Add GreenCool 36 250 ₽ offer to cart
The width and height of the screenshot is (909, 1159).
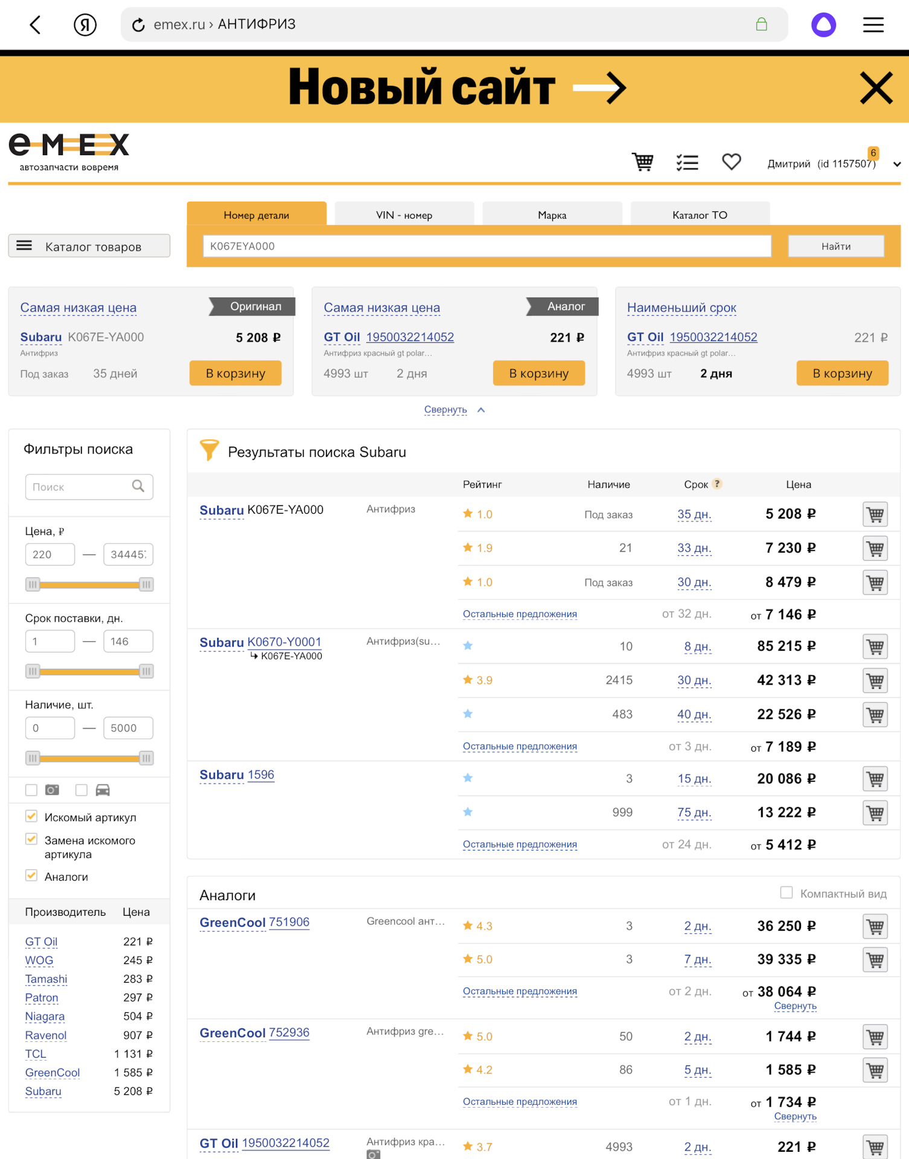(875, 927)
